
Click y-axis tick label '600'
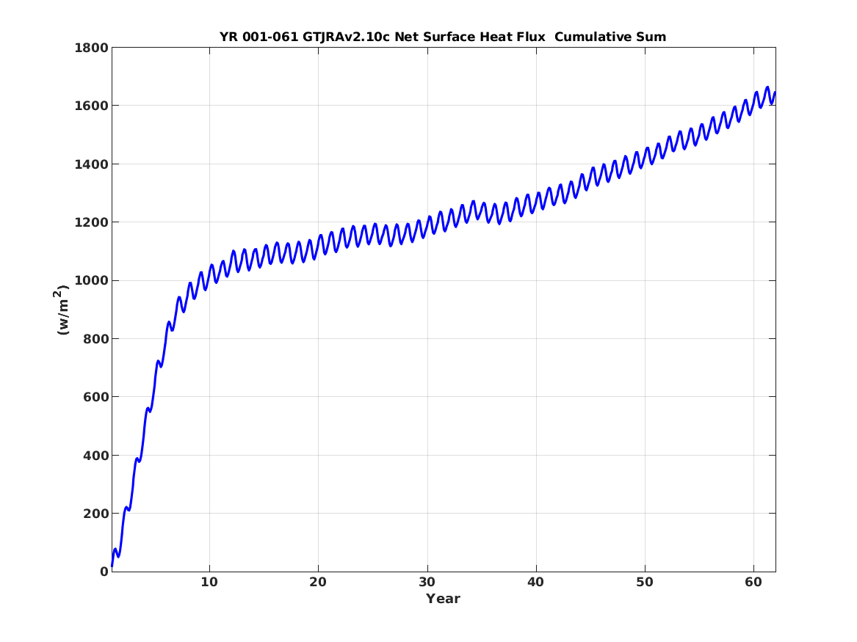[96, 398]
